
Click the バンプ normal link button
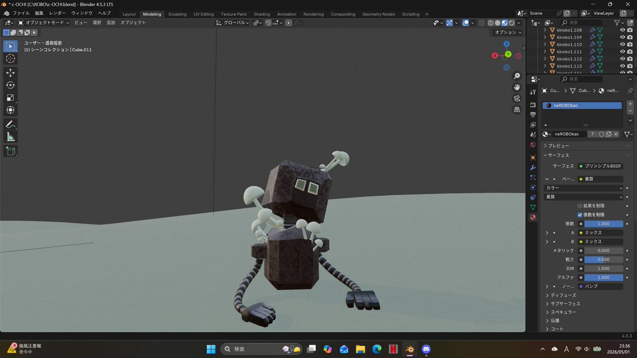tap(600, 286)
